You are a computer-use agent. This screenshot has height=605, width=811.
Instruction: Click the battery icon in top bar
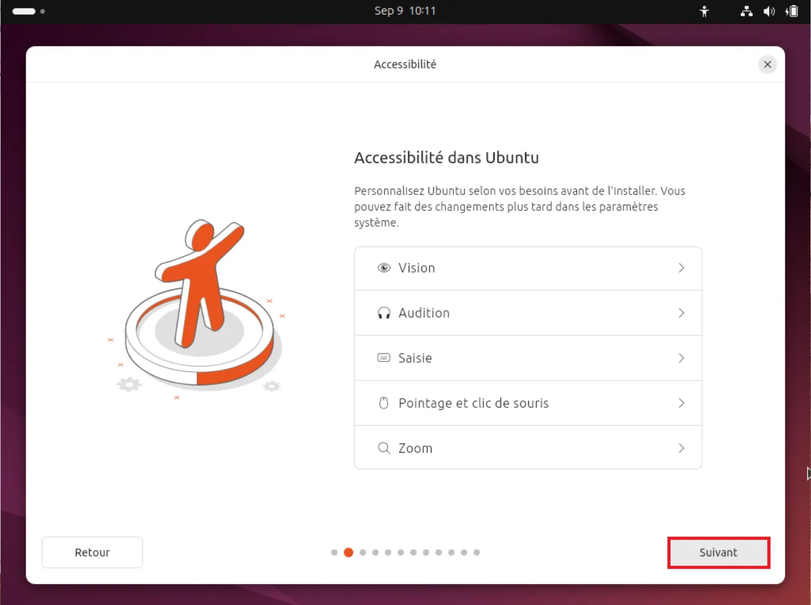pyautogui.click(x=791, y=11)
